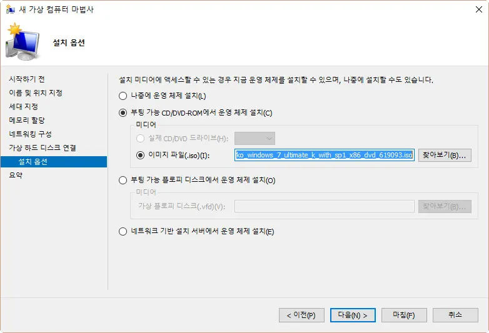Go to the 네트워킹 구성 step
Image resolution: width=489 pixels, height=333 pixels.
(x=30, y=134)
